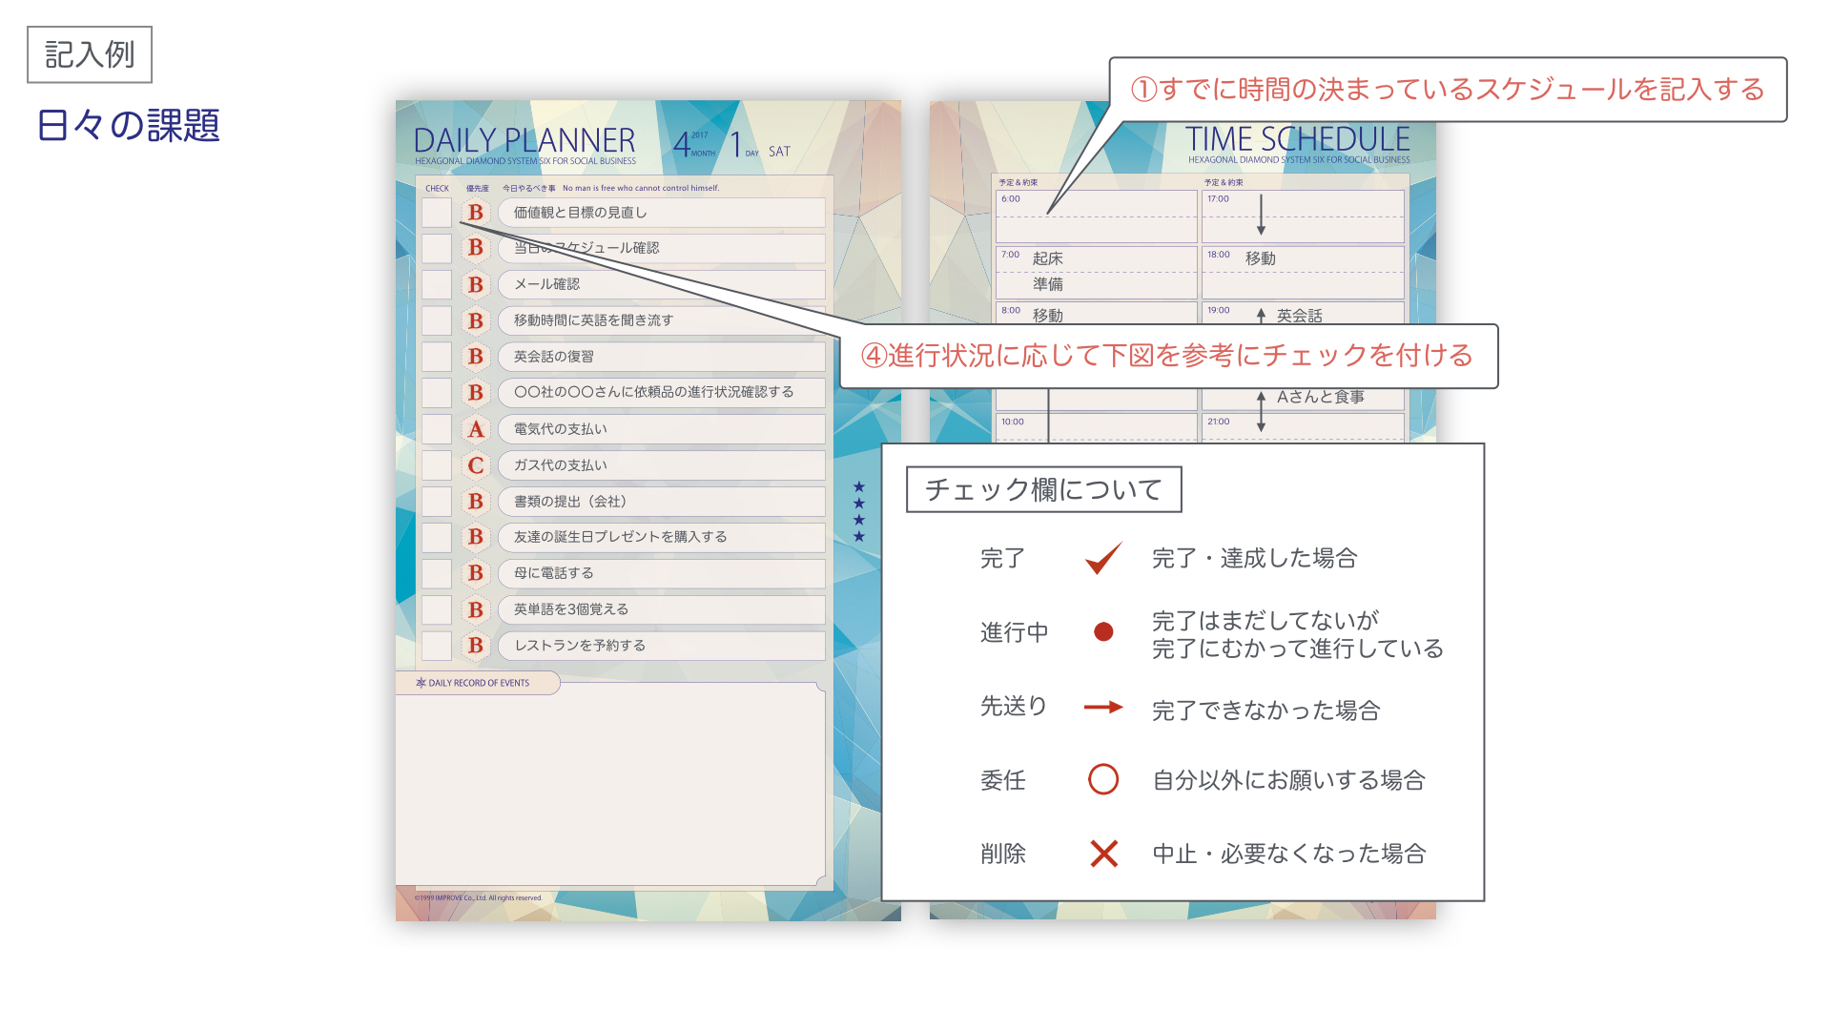Click priority badge B beside レストランを予約する
This screenshot has height=1030, width=1831.
[x=476, y=646]
